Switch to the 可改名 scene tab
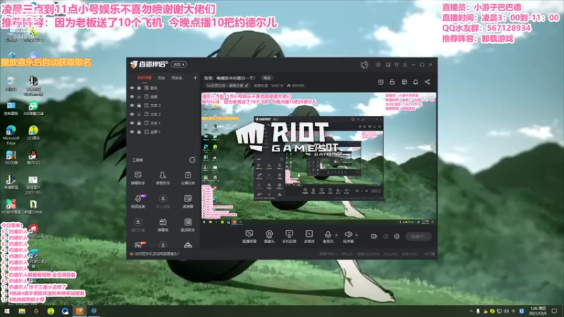The image size is (564, 317). [x=177, y=77]
